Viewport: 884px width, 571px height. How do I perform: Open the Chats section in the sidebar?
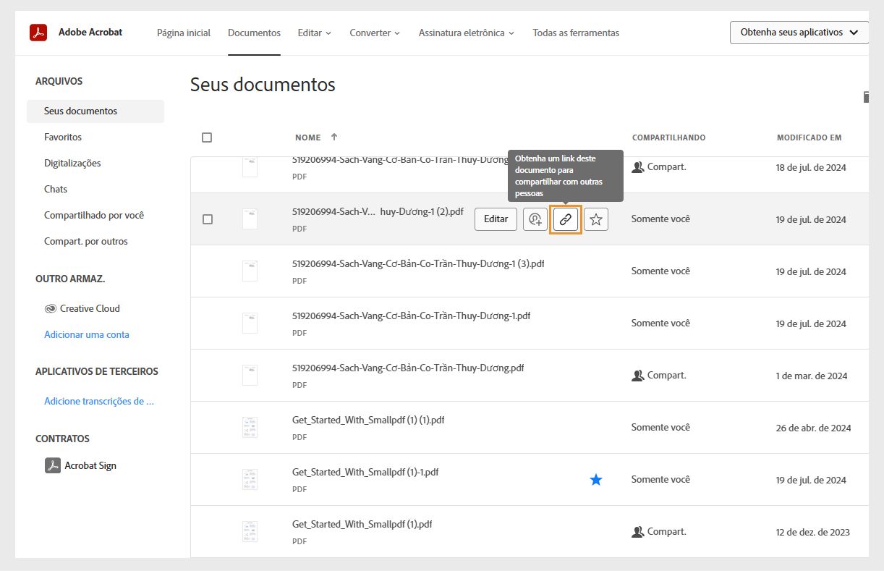click(56, 189)
